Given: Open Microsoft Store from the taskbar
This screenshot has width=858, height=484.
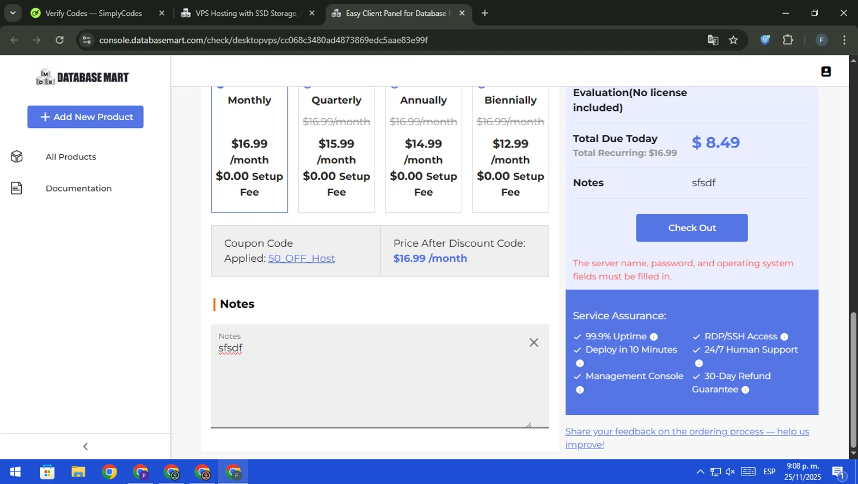Looking at the screenshot, I should pyautogui.click(x=47, y=472).
